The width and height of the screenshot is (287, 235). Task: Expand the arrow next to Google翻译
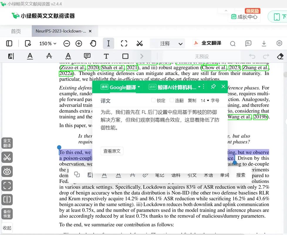[x=139, y=87]
